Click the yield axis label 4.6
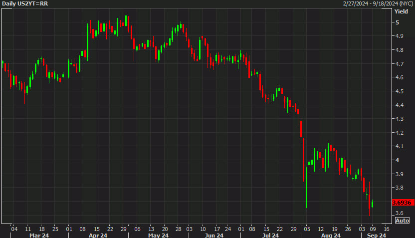The height and width of the screenshot is (238, 415). [399, 77]
